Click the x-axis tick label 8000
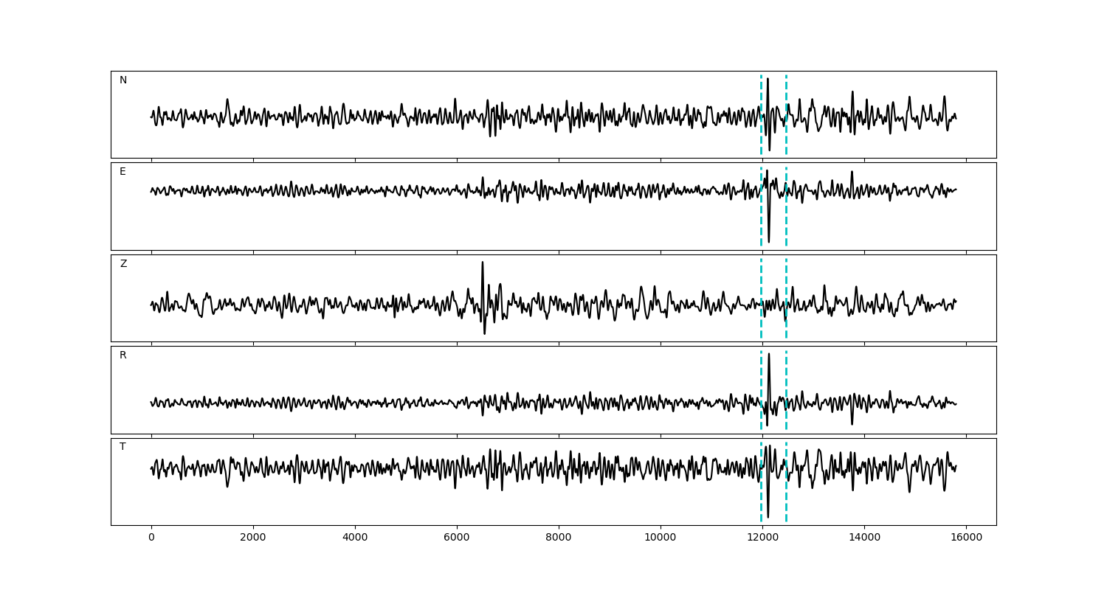This screenshot has height=590, width=1107. tap(559, 538)
